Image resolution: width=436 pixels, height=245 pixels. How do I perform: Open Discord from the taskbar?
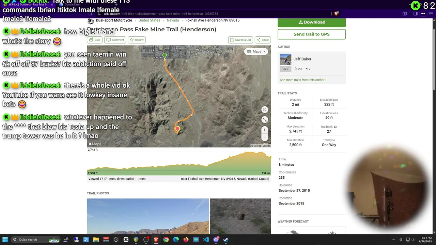(216, 240)
